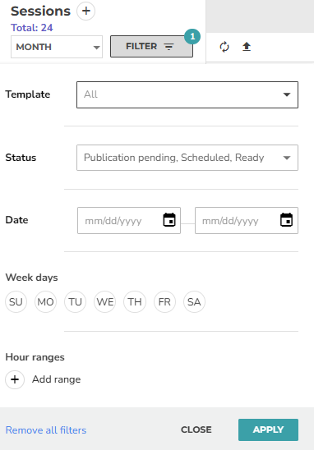The height and width of the screenshot is (450, 314).
Task: Click the plus icon next to Sessions
Action: click(85, 11)
